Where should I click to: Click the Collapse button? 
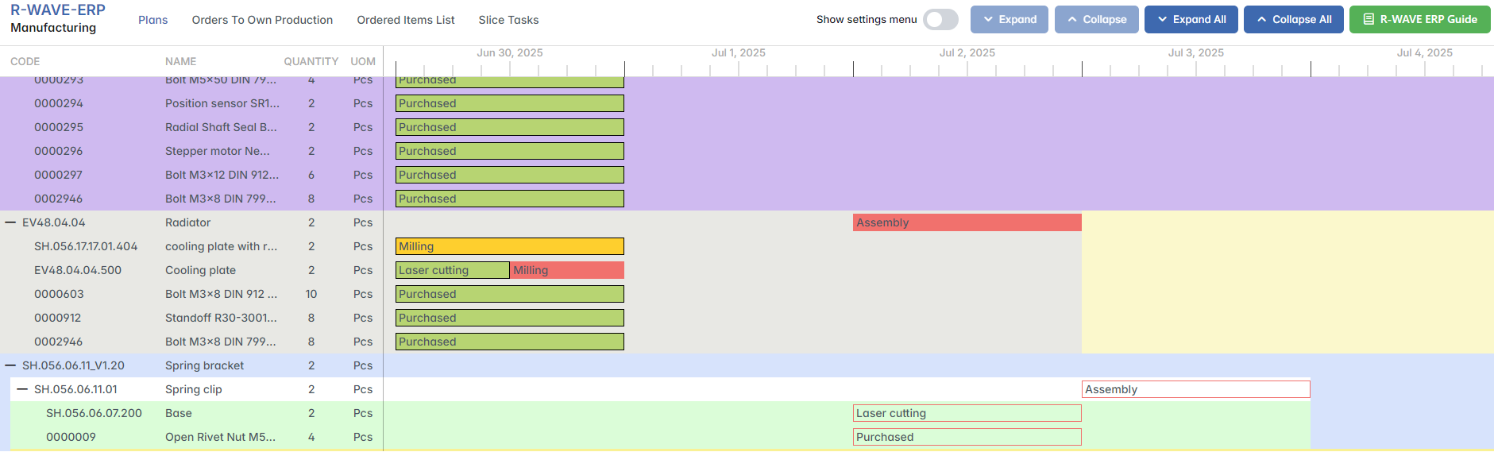click(x=1096, y=20)
